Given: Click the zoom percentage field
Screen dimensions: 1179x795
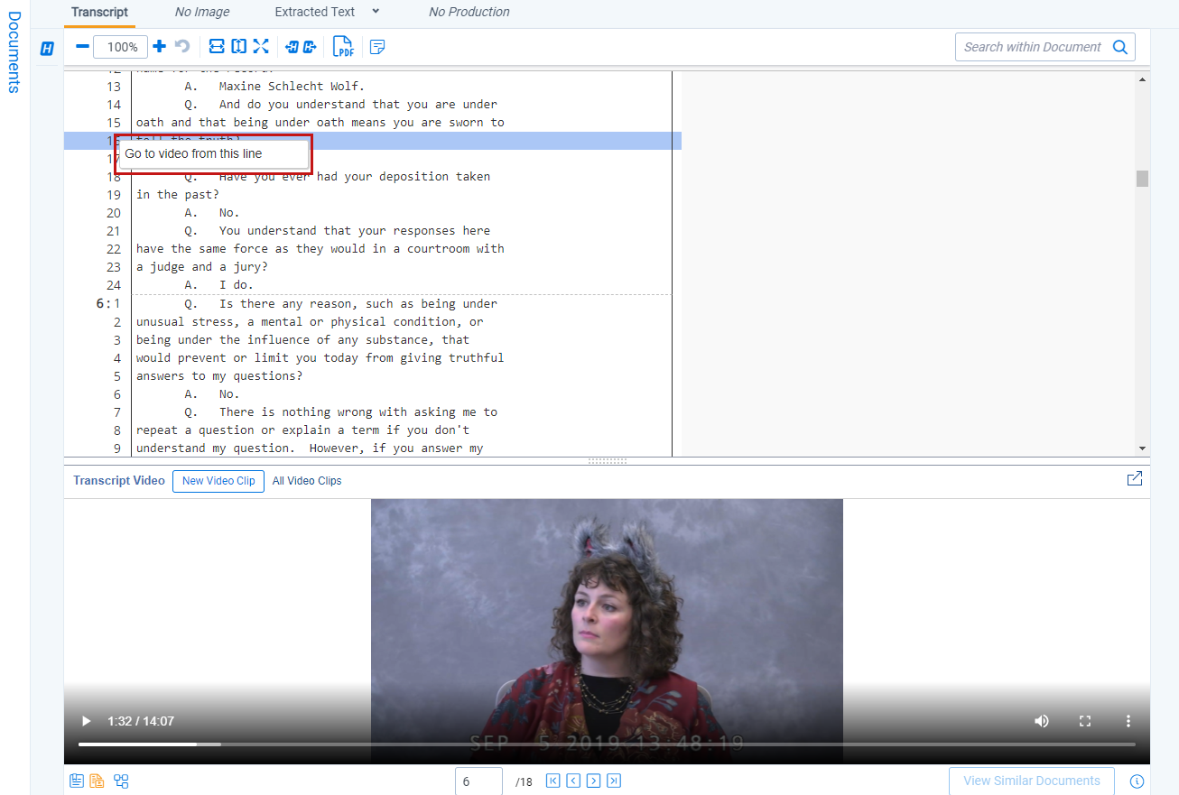Looking at the screenshot, I should [x=121, y=47].
